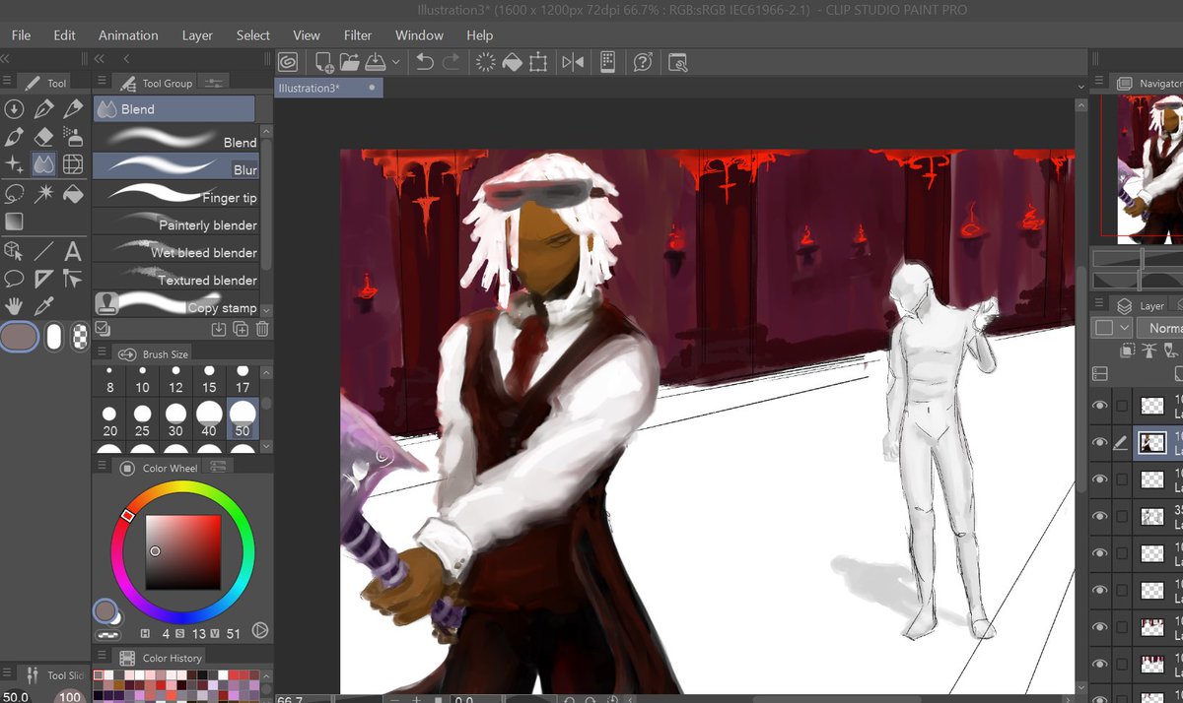The width and height of the screenshot is (1183, 703).
Task: Open the Brush Size palette menu
Action: [x=102, y=353]
